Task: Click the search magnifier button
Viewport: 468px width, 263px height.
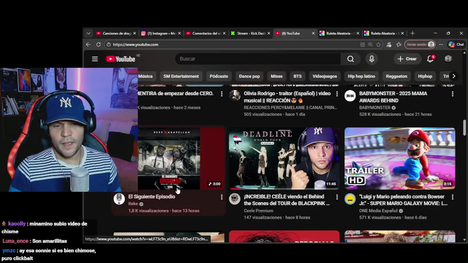Action: 350,59
